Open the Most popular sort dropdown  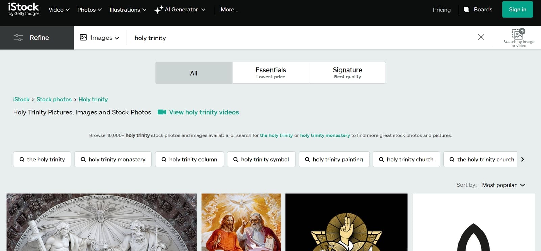503,185
